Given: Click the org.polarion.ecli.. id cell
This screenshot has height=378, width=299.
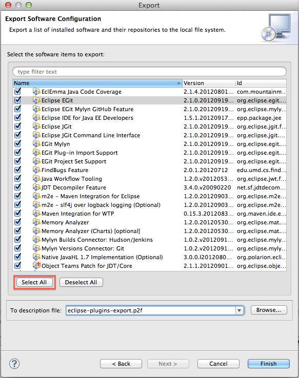Looking at the screenshot, I should [x=261, y=257].
